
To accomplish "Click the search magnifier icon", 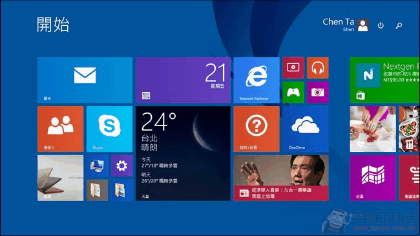I will click(399, 25).
